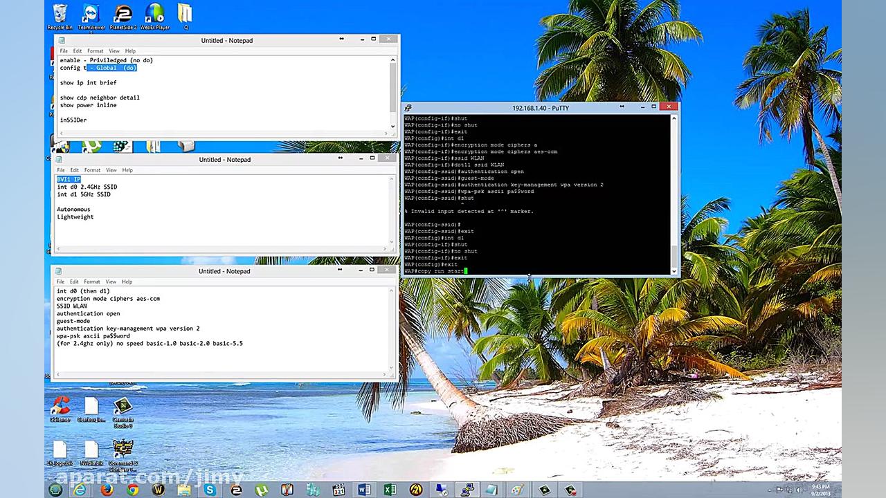This screenshot has width=886, height=498.
Task: Open the Format menu in the bottom Notepad
Action: [x=92, y=282]
